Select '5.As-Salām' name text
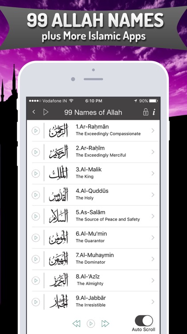The image size is (187, 334). coord(90,212)
